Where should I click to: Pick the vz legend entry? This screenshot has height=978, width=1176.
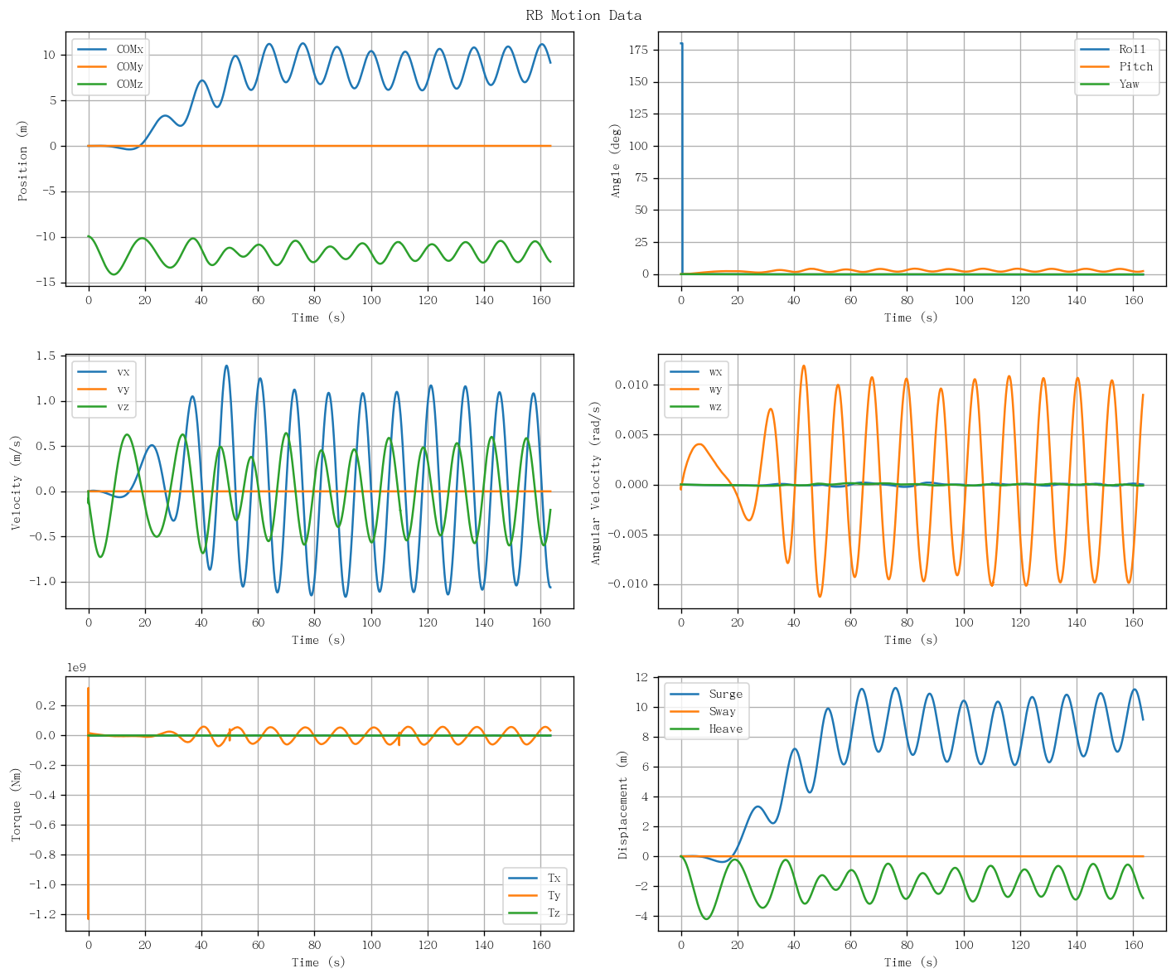104,406
